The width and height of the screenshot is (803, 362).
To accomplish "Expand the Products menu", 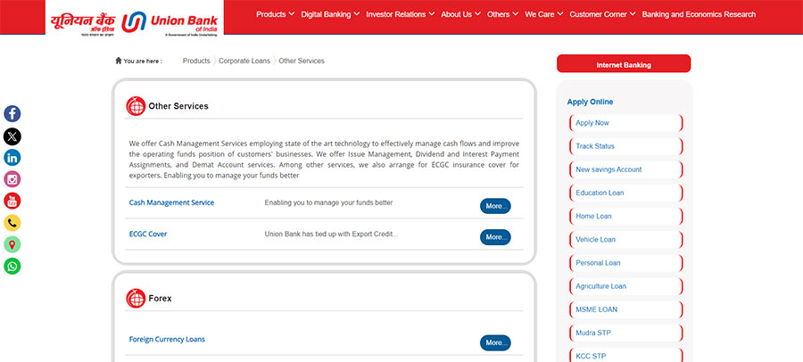I will point(276,14).
